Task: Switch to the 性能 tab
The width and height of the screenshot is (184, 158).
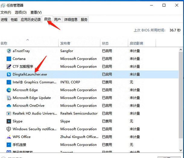Action: 14,20
